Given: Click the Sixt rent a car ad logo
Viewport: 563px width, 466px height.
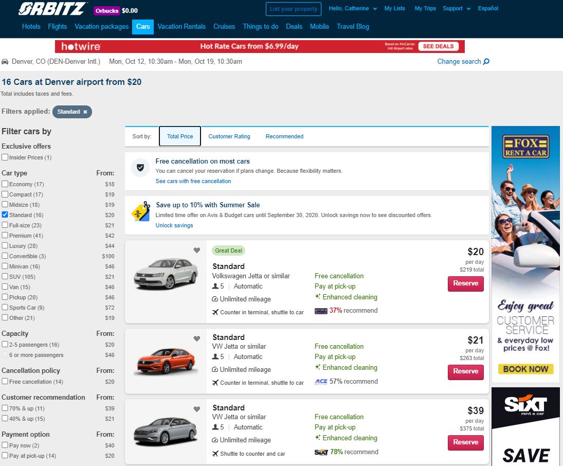Looking at the screenshot, I should (x=525, y=405).
